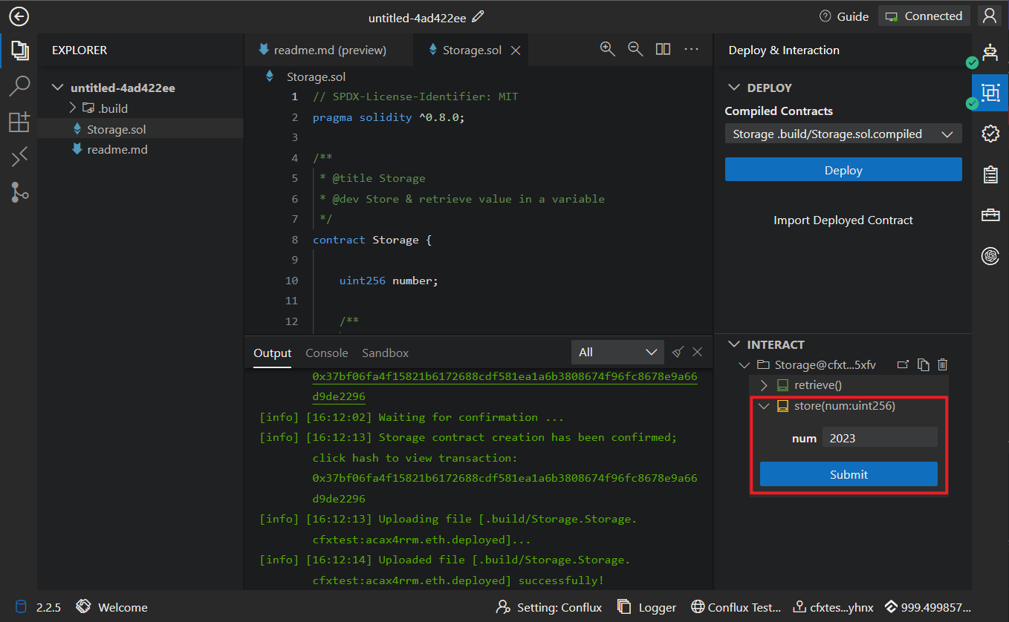Screen dimensions: 1009x622
Task: Click code line 'uint256 number;'
Action: tap(389, 281)
